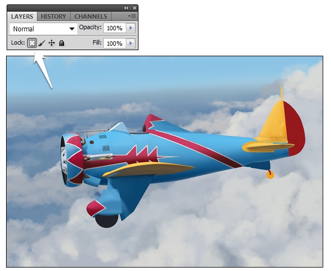Viewport: 331px width, 271px height.
Task: Switch to the Layers tab
Action: click(x=22, y=17)
